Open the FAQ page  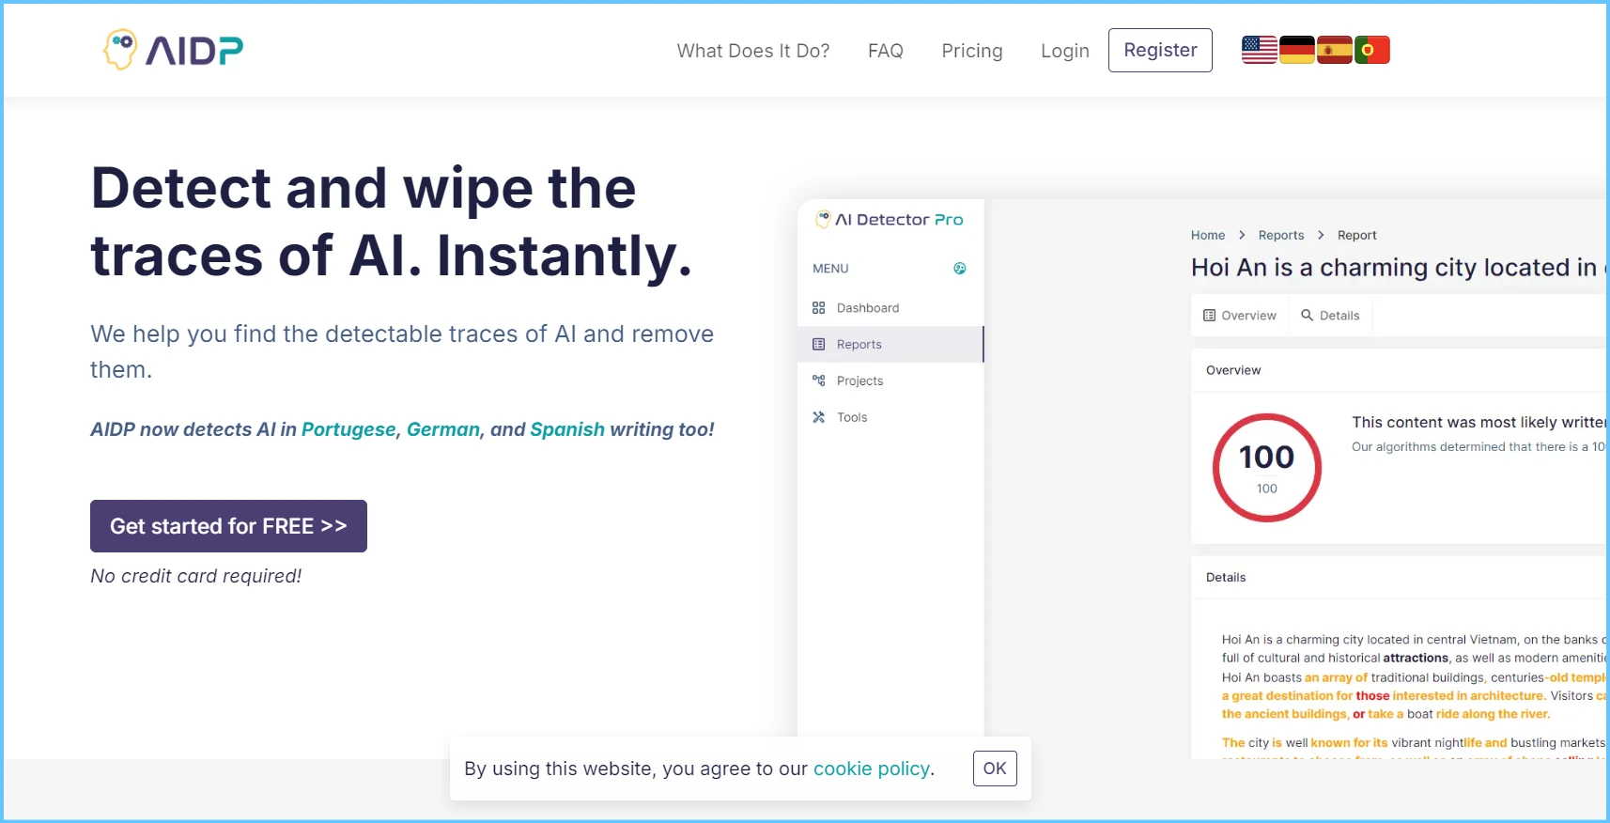coord(886,51)
